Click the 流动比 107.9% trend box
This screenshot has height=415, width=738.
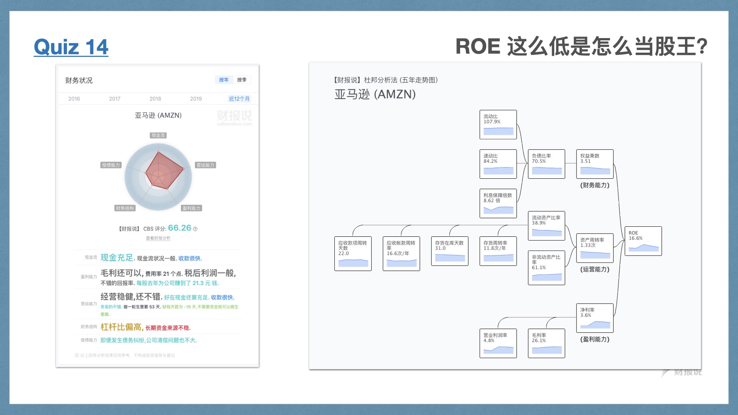tap(498, 124)
